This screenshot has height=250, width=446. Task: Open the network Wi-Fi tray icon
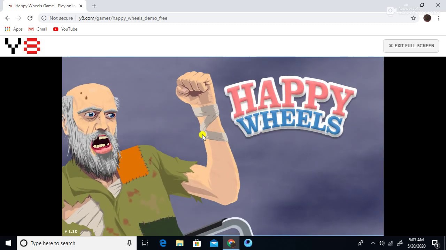tap(391, 243)
